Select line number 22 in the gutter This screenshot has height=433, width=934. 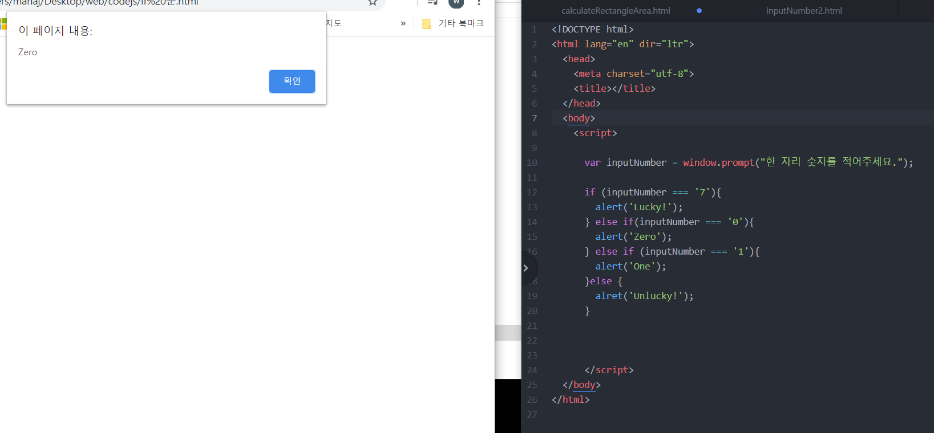532,341
